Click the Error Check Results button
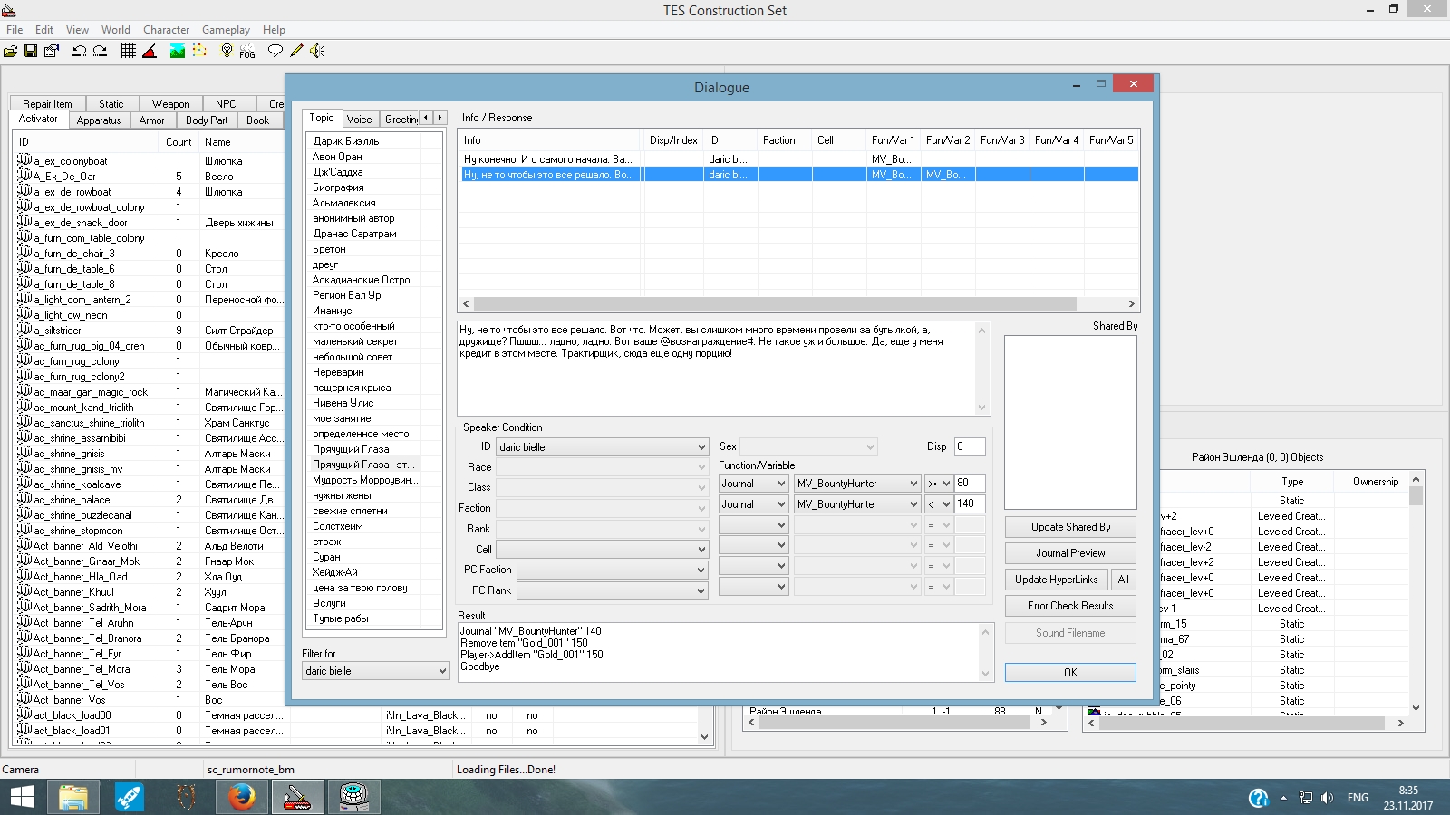This screenshot has height=815, width=1450. pyautogui.click(x=1070, y=606)
